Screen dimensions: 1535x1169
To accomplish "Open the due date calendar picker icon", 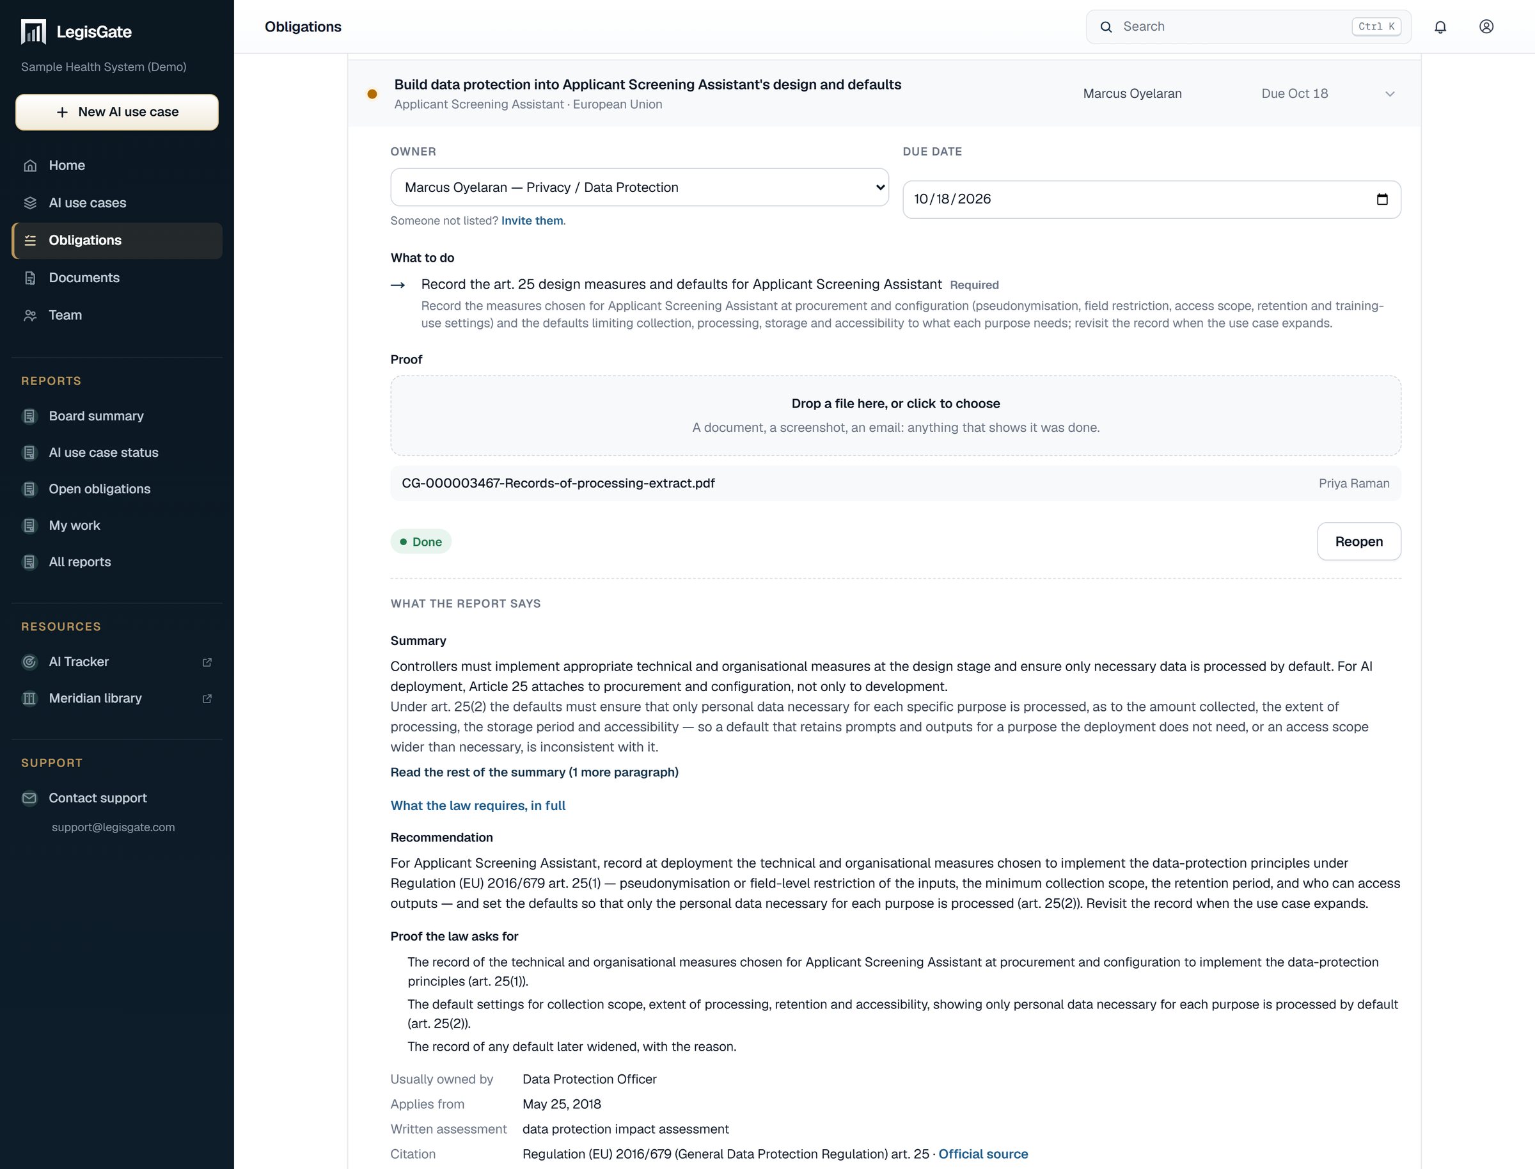I will click(1382, 199).
